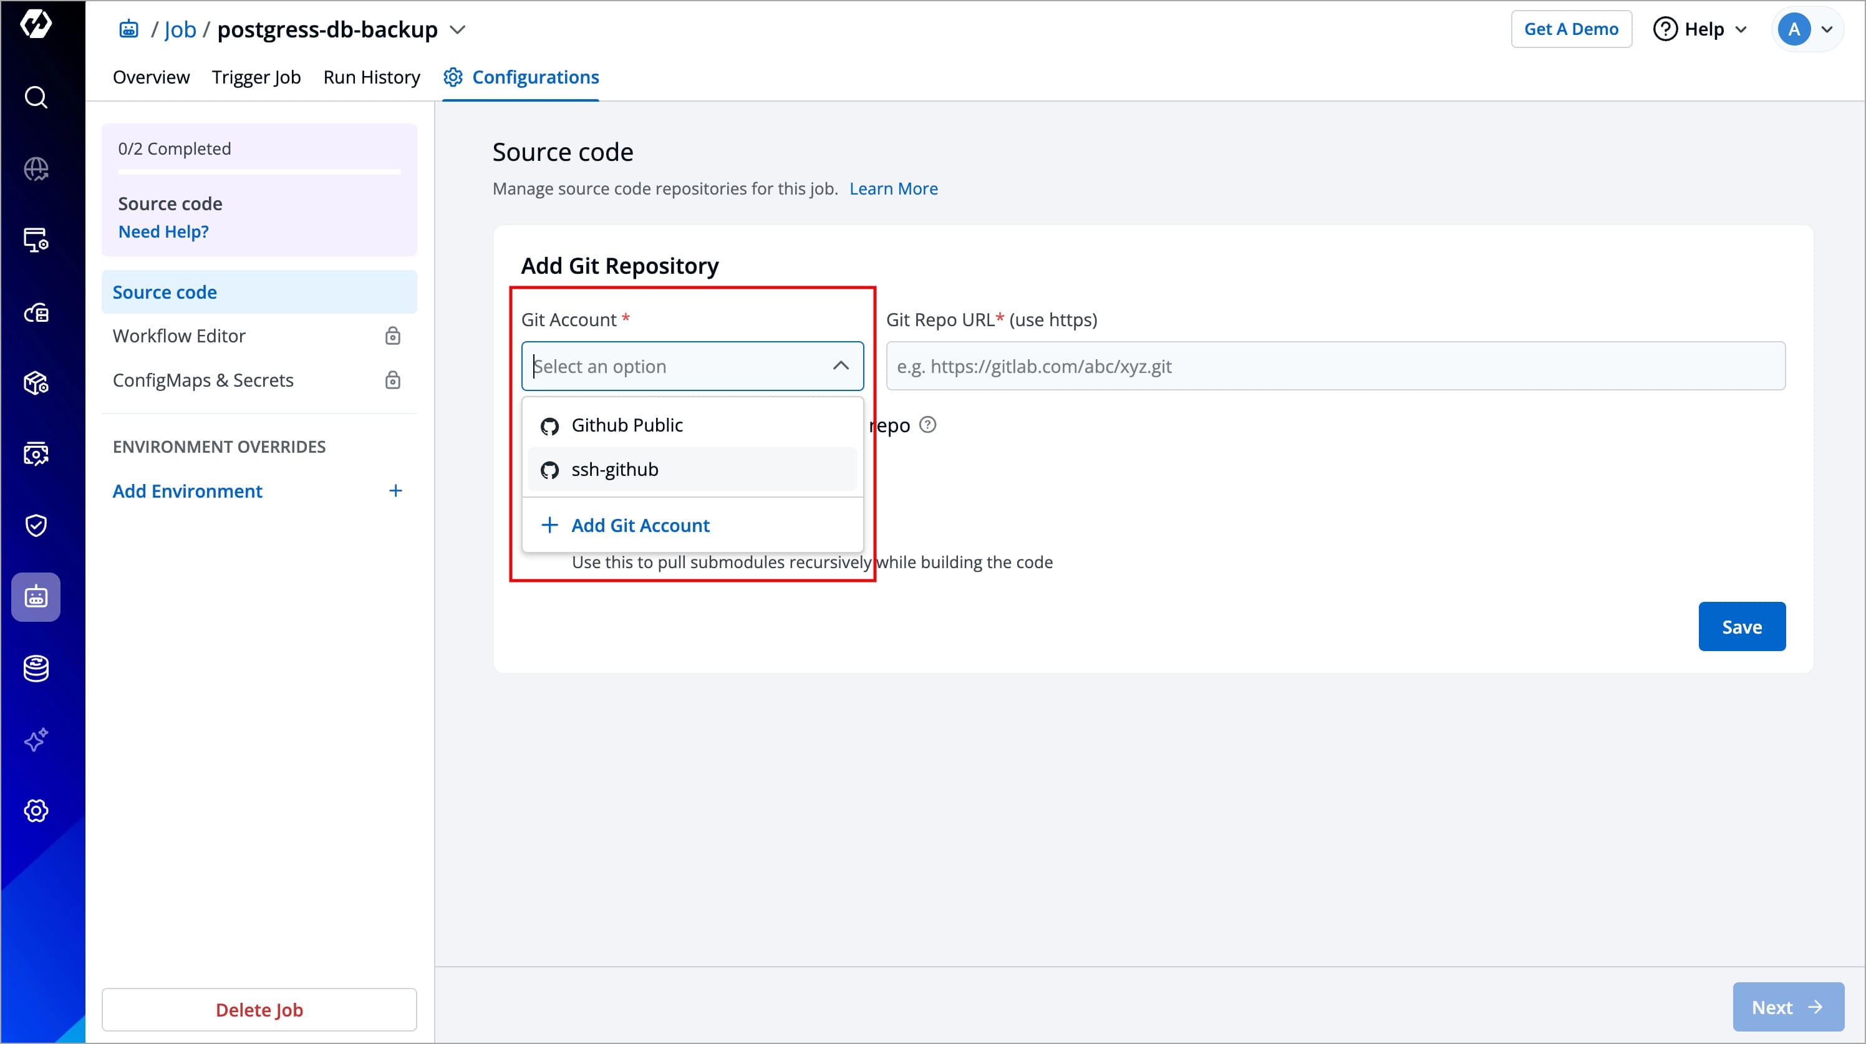Click the help info icon next to repo
Screen dimensions: 1866x1044
point(927,425)
